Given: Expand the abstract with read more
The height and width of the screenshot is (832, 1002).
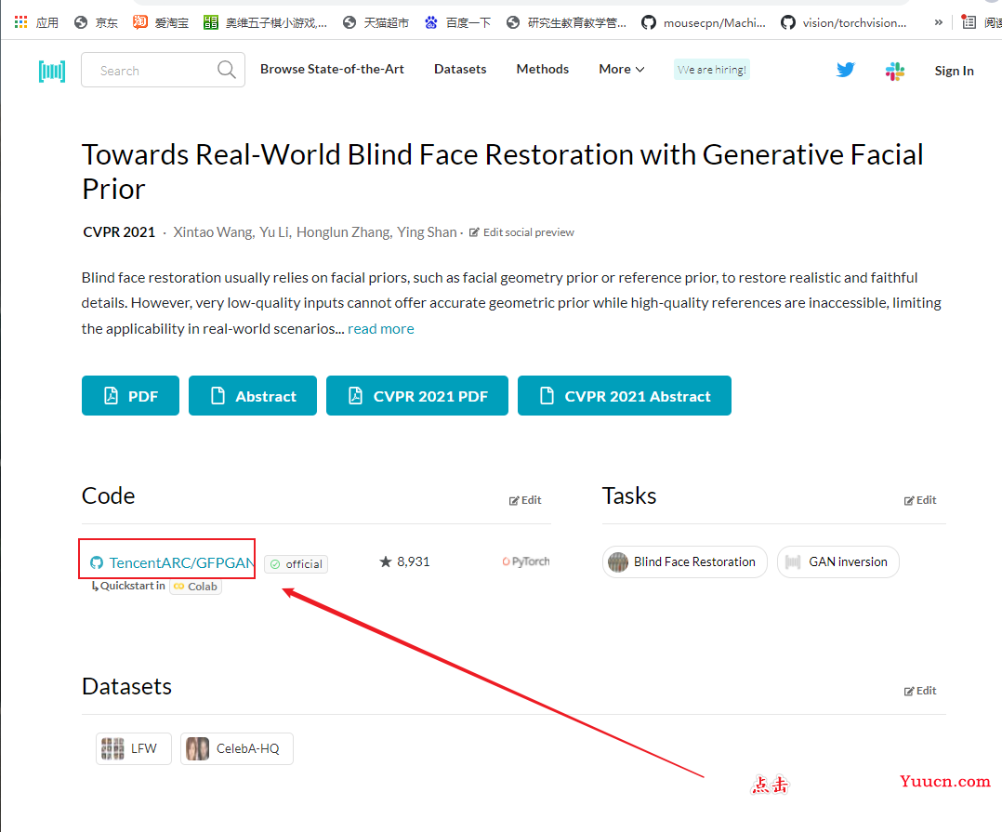Looking at the screenshot, I should [381, 328].
